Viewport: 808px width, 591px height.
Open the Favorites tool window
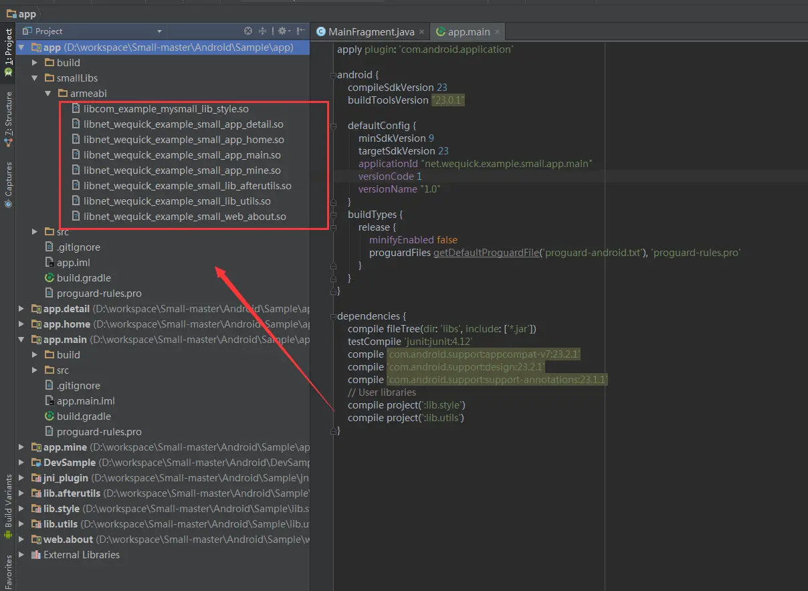point(8,572)
